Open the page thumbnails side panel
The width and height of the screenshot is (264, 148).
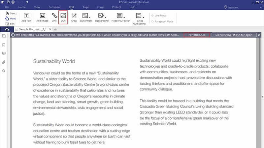4,36
